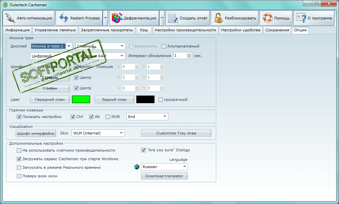Open the Настройки удобства tab
This screenshot has width=339, height=204.
tap(241, 30)
